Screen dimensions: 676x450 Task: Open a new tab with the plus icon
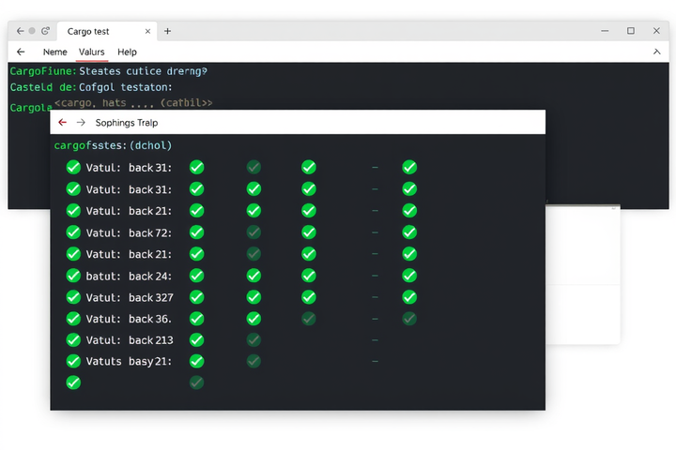tap(168, 31)
